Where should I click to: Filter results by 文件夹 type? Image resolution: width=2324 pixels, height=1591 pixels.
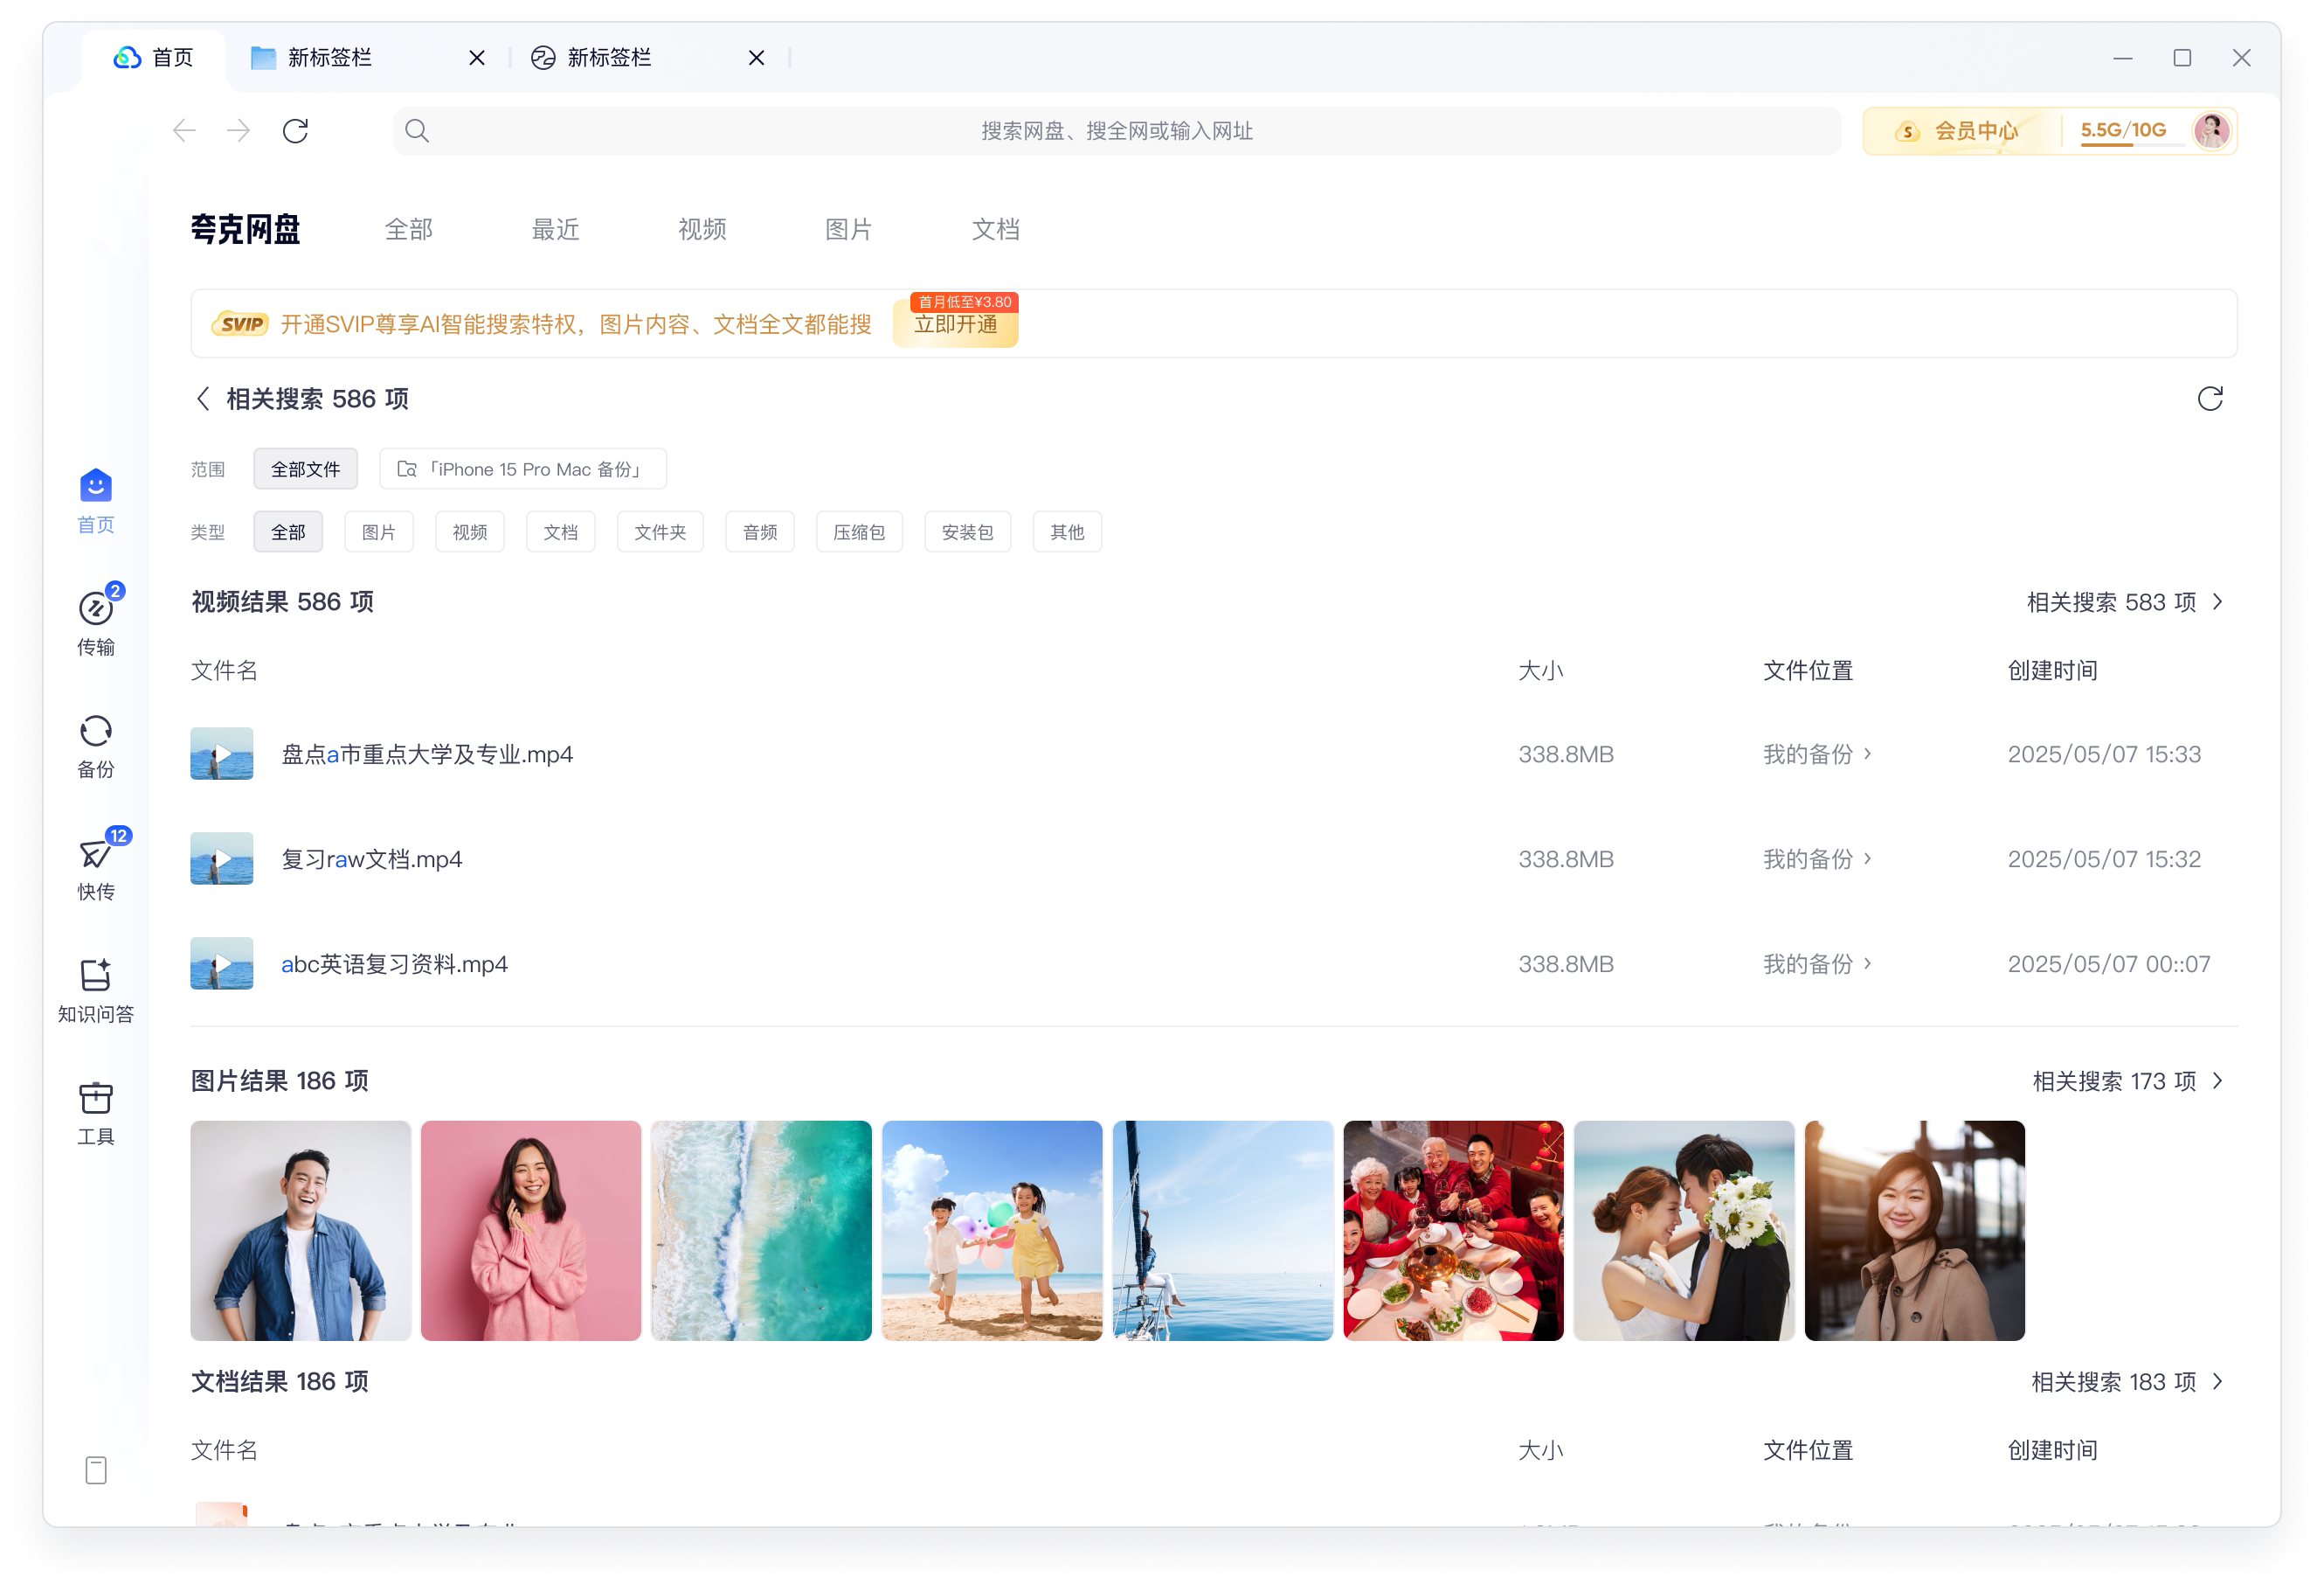pos(660,532)
